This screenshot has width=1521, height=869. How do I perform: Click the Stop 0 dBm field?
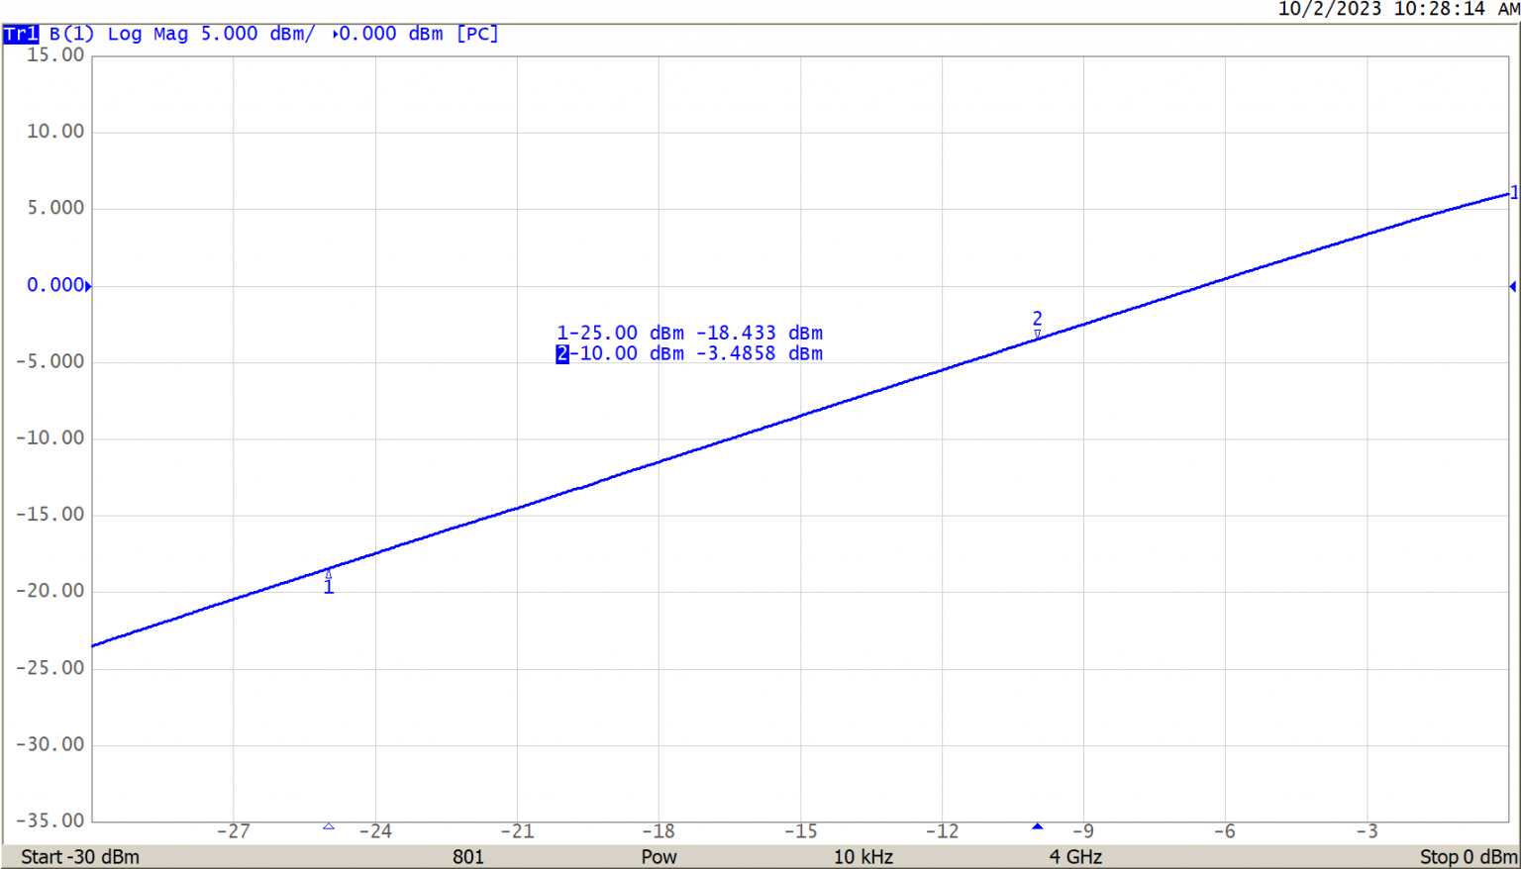pyautogui.click(x=1468, y=857)
